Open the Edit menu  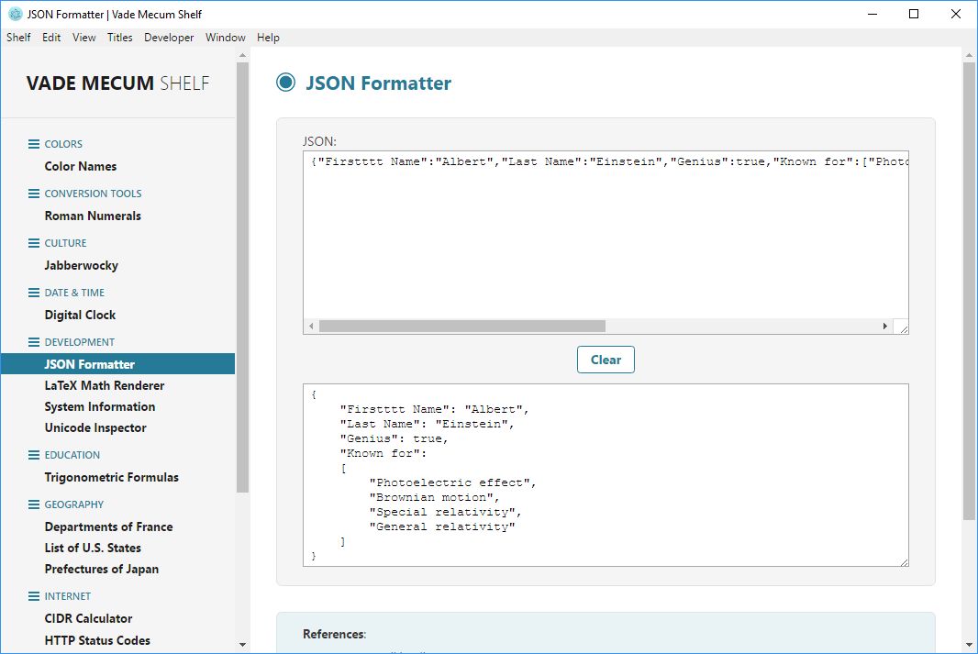[x=51, y=38]
